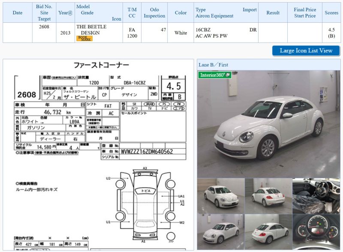Click the year 2013 cell

pos(65,33)
